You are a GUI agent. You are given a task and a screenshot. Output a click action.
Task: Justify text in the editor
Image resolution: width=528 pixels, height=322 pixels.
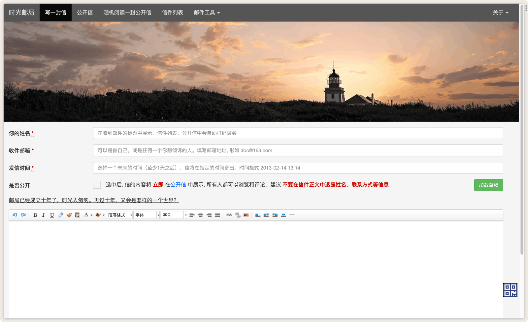(x=217, y=215)
